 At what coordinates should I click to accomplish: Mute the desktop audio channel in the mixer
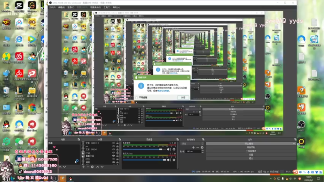pyautogui.click(x=169, y=149)
